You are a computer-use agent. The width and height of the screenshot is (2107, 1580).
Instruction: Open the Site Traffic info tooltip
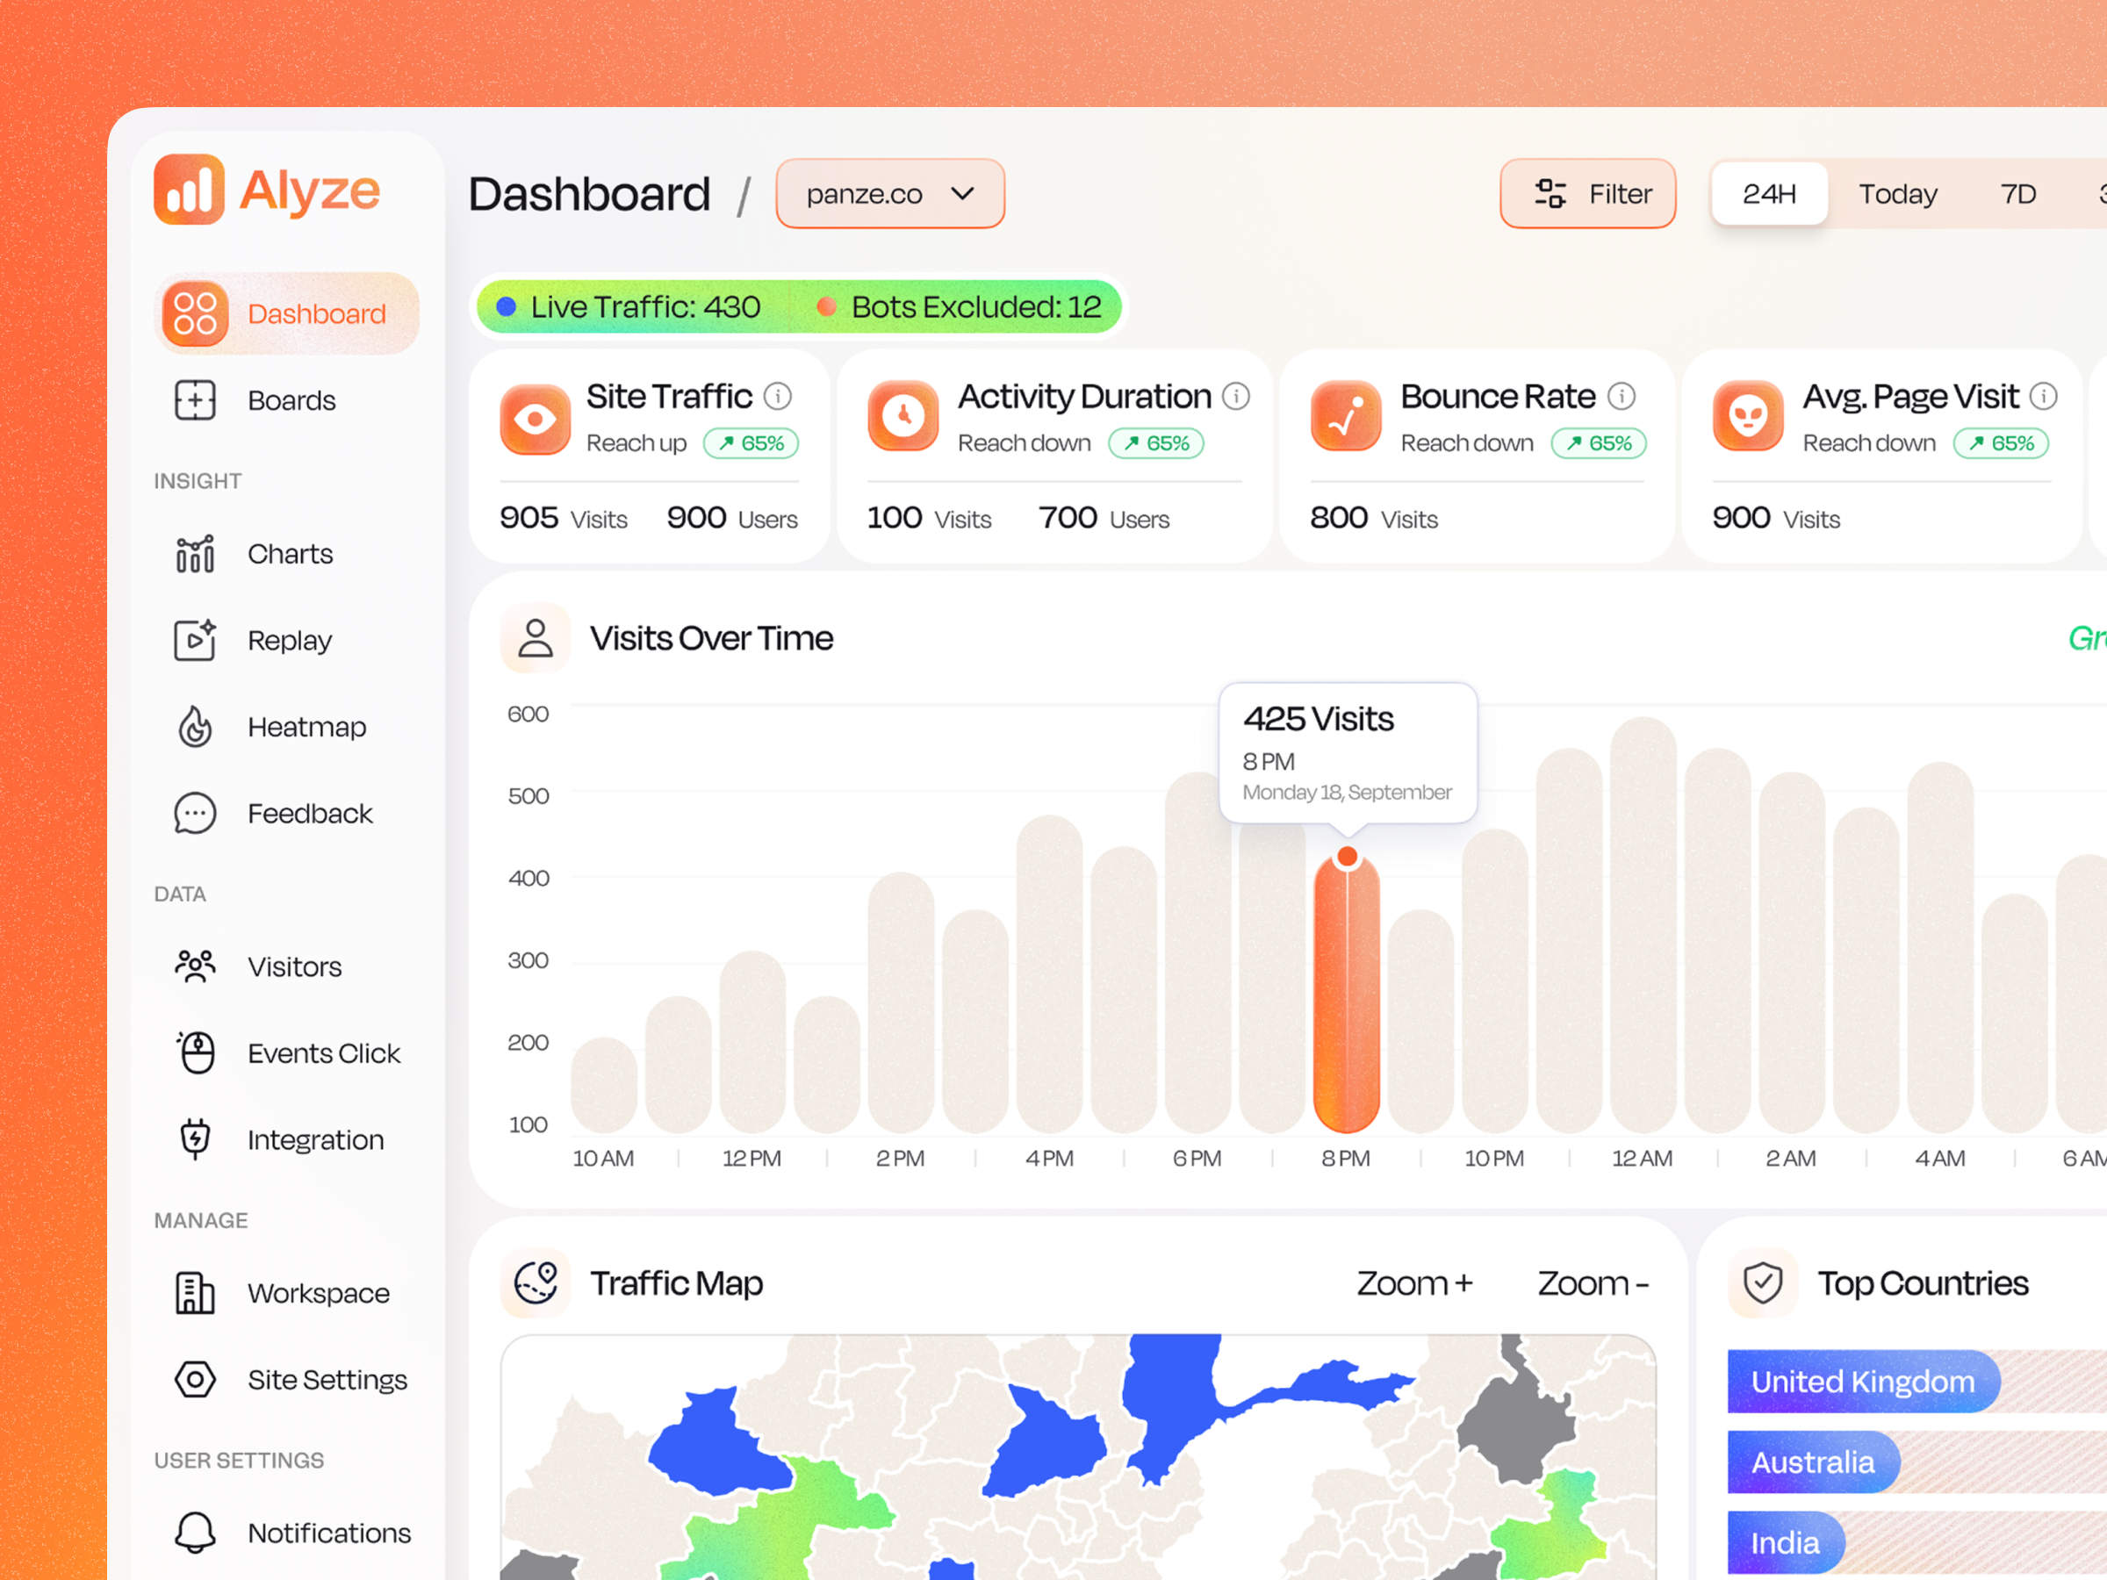780,394
